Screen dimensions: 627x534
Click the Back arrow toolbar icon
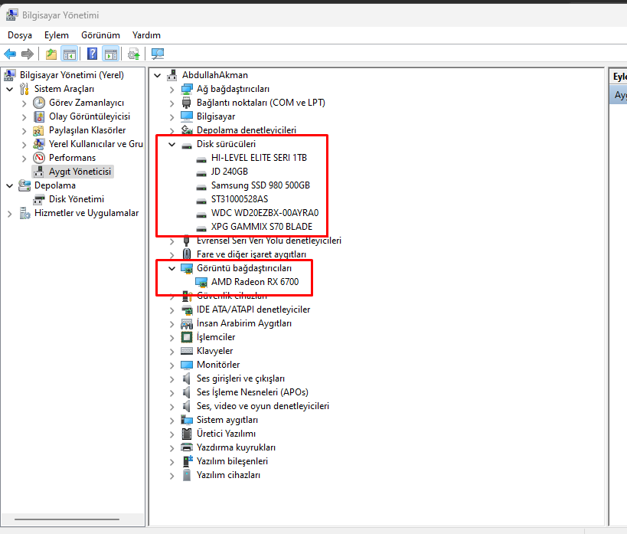click(x=10, y=54)
